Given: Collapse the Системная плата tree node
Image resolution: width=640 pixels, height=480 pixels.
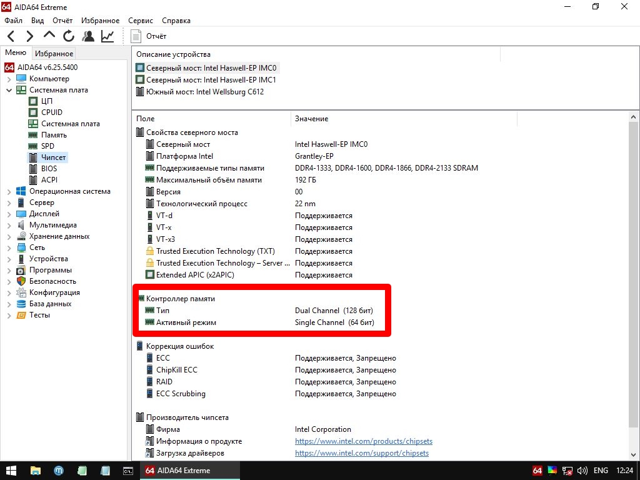Looking at the screenshot, I should [x=9, y=90].
